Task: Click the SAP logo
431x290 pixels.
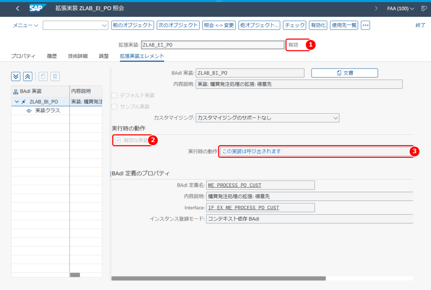Action: point(37,8)
